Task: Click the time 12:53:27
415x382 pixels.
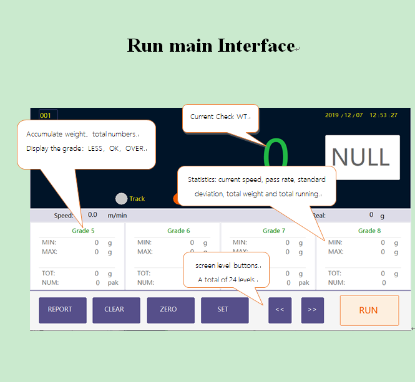Action: [x=384, y=115]
